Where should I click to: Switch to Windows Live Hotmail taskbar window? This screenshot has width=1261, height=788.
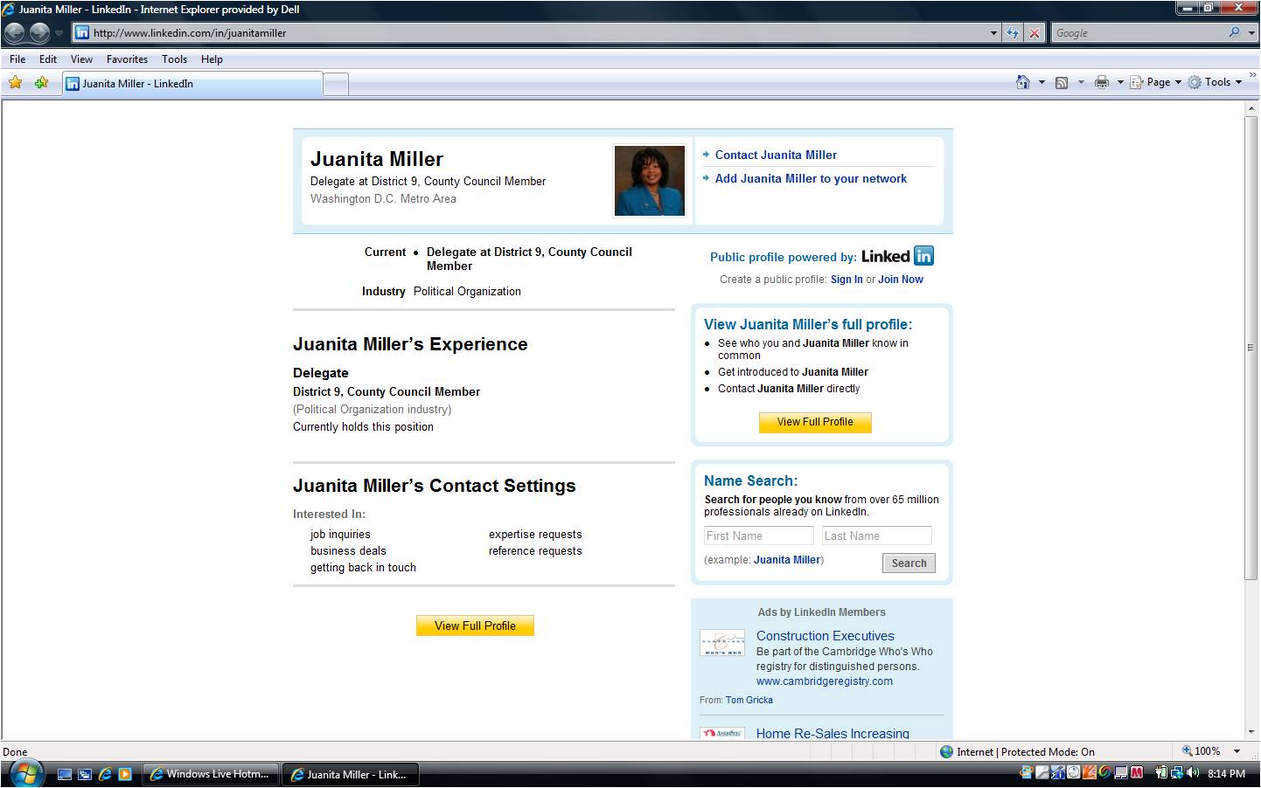tap(211, 774)
